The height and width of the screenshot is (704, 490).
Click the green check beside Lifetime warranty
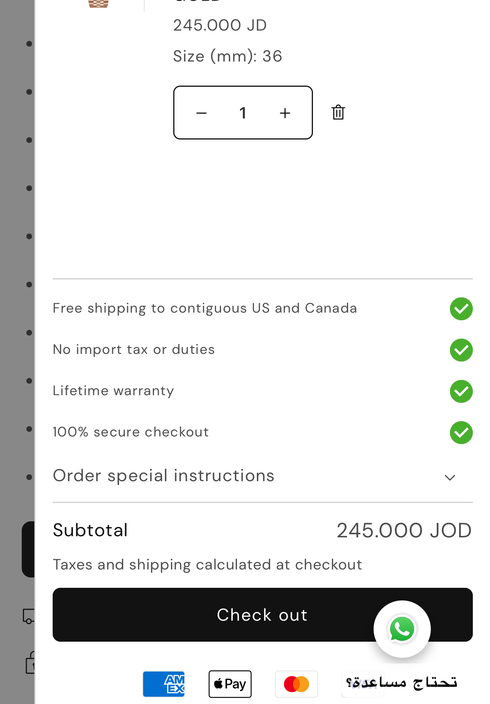point(461,391)
